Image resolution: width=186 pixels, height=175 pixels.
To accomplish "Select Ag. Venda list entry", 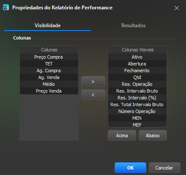I will [x=49, y=77].
